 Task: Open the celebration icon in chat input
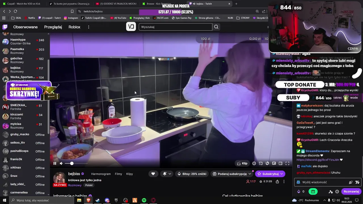click(x=351, y=182)
